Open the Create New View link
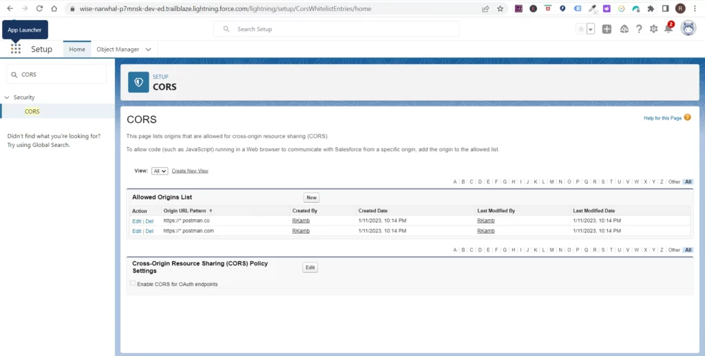 click(x=190, y=171)
